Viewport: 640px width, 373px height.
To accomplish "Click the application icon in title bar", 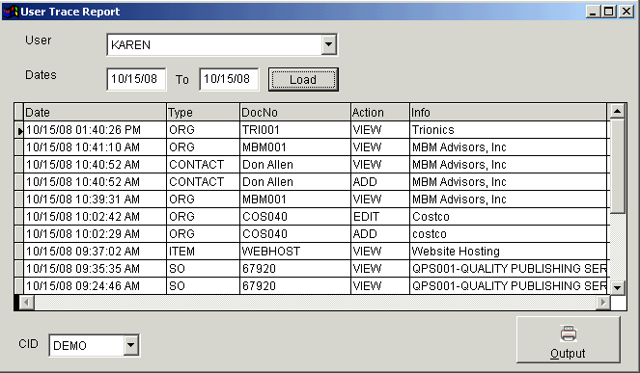I will click(11, 12).
